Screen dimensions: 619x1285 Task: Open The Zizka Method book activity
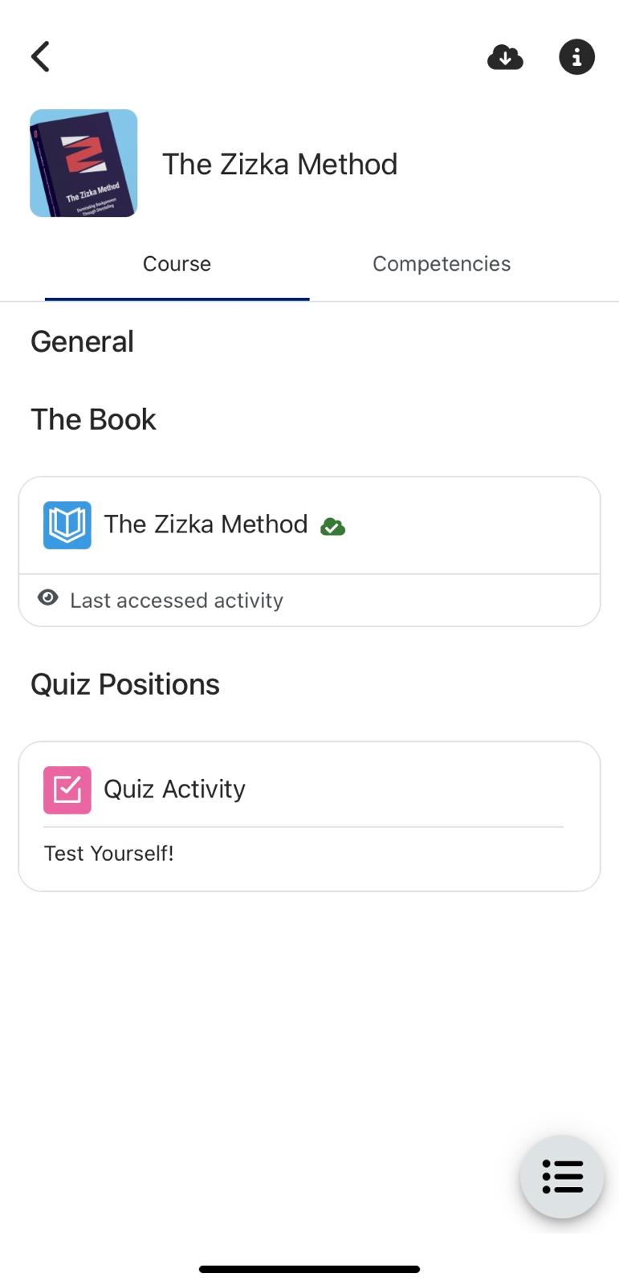pyautogui.click(x=206, y=524)
